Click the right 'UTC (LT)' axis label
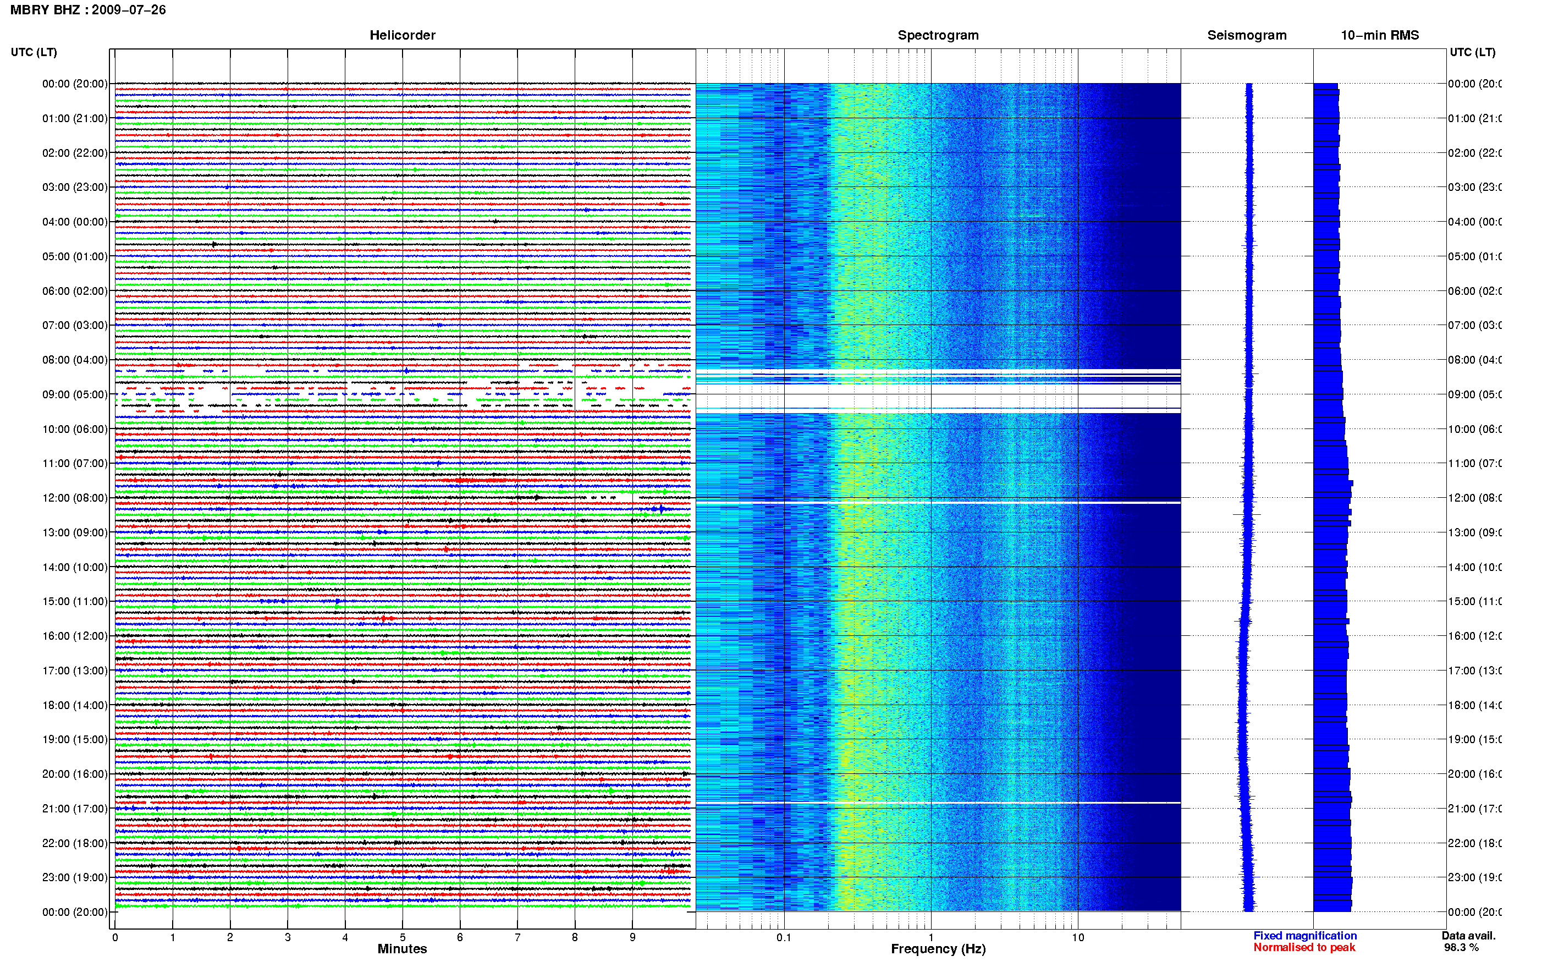Screen dimensions: 1564x978 click(1472, 52)
